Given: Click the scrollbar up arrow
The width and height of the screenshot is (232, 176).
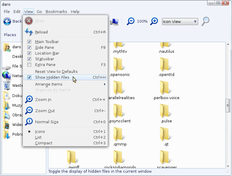Looking at the screenshot, I should click(x=228, y=44).
